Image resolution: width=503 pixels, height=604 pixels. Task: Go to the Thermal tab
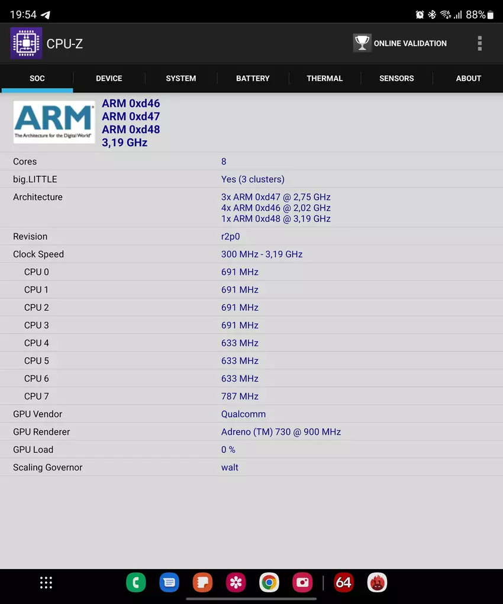[x=324, y=78]
